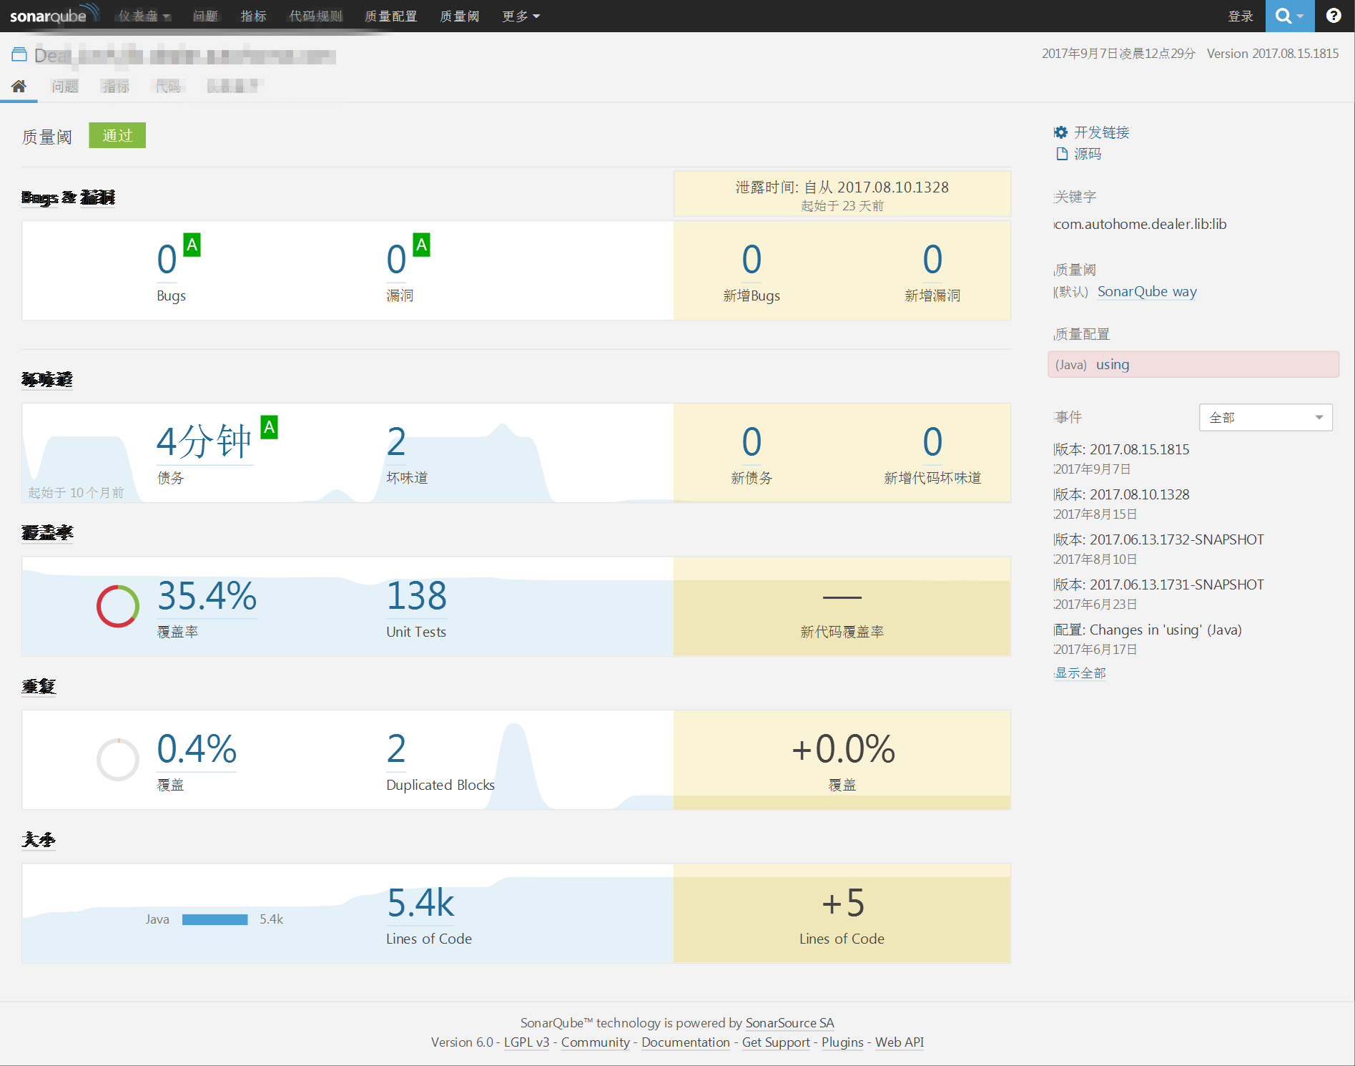
Task: Click the 登录 login link
Action: point(1241,16)
